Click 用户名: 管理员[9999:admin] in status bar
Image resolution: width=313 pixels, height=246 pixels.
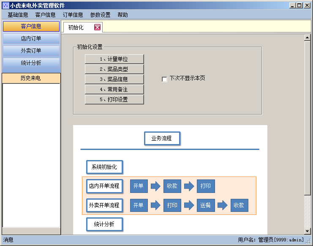point(271,240)
